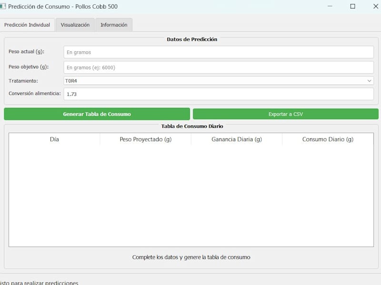Viewport: 381px width, 285px height.
Task: Click the Tratamiento label
Action: pyautogui.click(x=23, y=81)
